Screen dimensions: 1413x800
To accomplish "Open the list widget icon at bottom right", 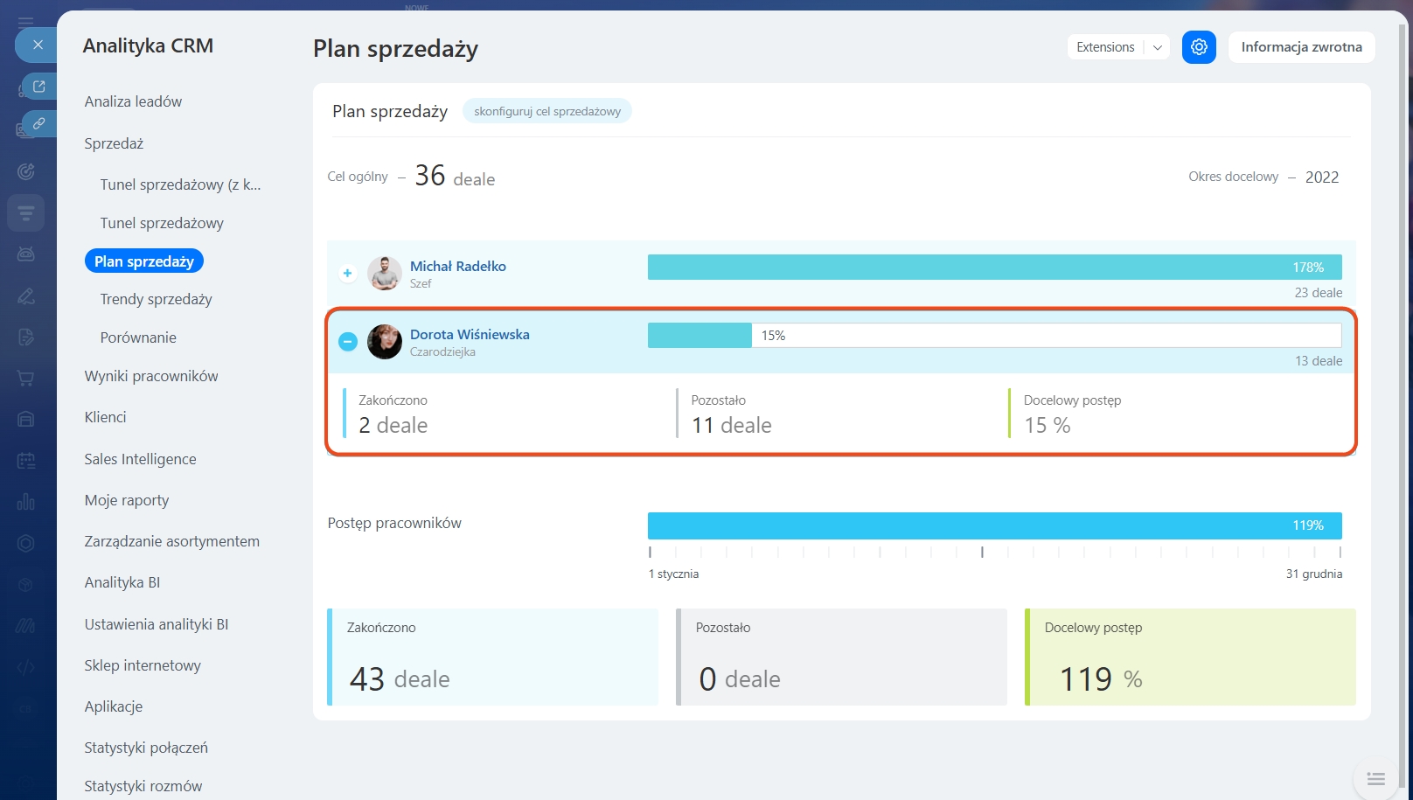I will point(1375,778).
